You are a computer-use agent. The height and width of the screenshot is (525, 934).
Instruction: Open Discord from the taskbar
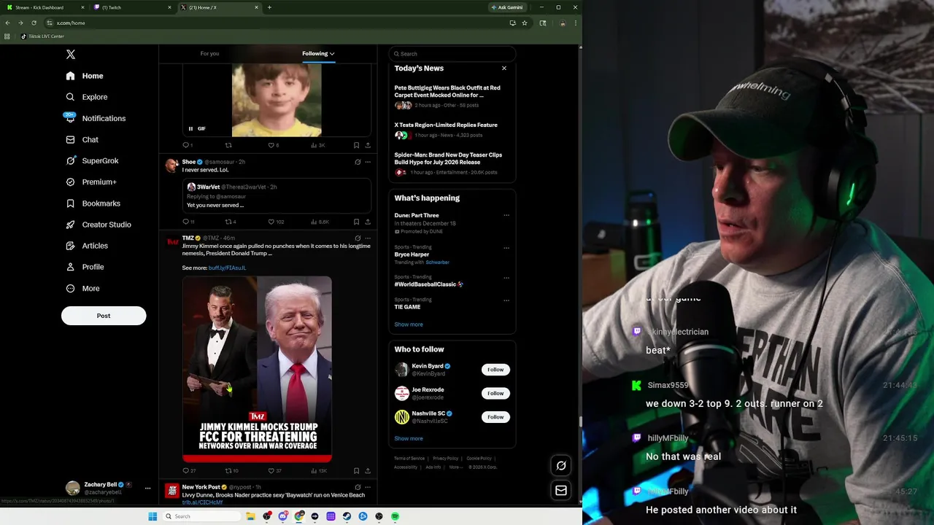pyautogui.click(x=283, y=516)
